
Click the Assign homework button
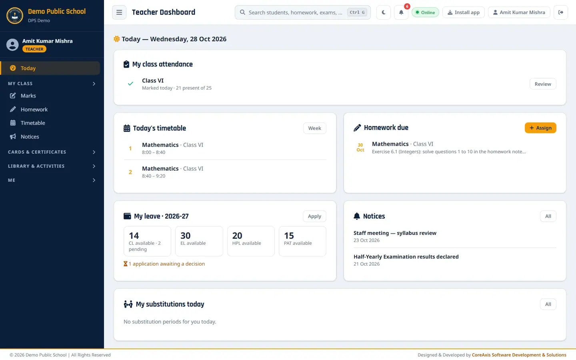pyautogui.click(x=540, y=128)
